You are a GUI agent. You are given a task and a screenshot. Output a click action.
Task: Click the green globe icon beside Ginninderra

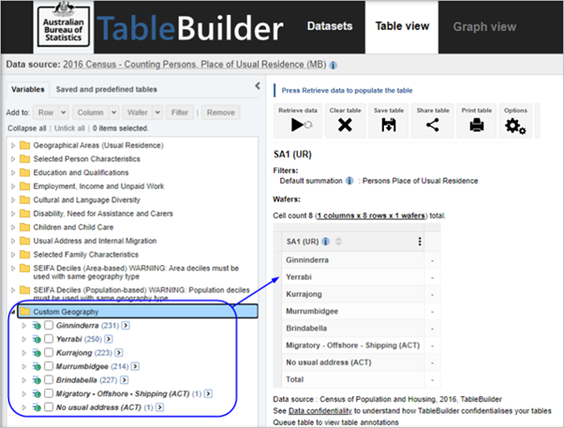click(37, 326)
